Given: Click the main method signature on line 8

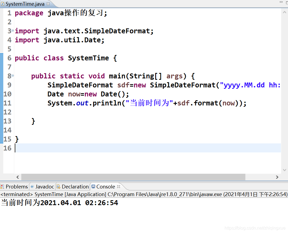Looking at the screenshot, I should pyautogui.click(x=113, y=76).
